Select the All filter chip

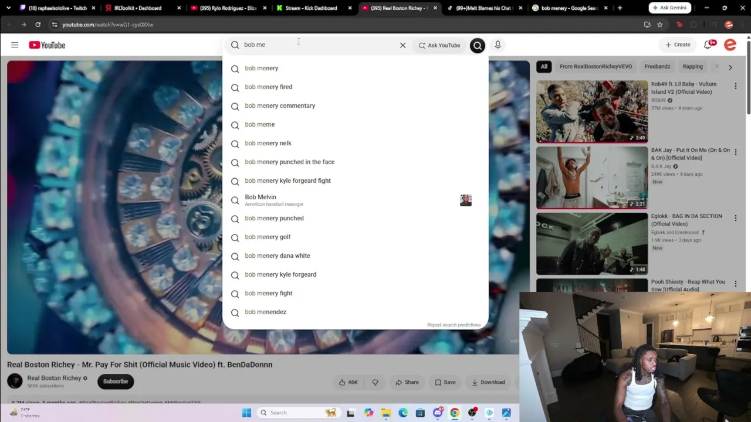[544, 67]
